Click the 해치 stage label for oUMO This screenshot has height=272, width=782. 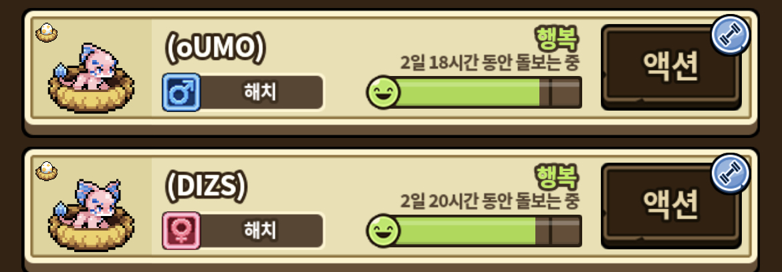(x=261, y=93)
